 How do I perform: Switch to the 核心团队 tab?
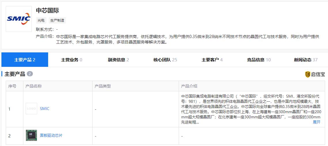point(165,60)
